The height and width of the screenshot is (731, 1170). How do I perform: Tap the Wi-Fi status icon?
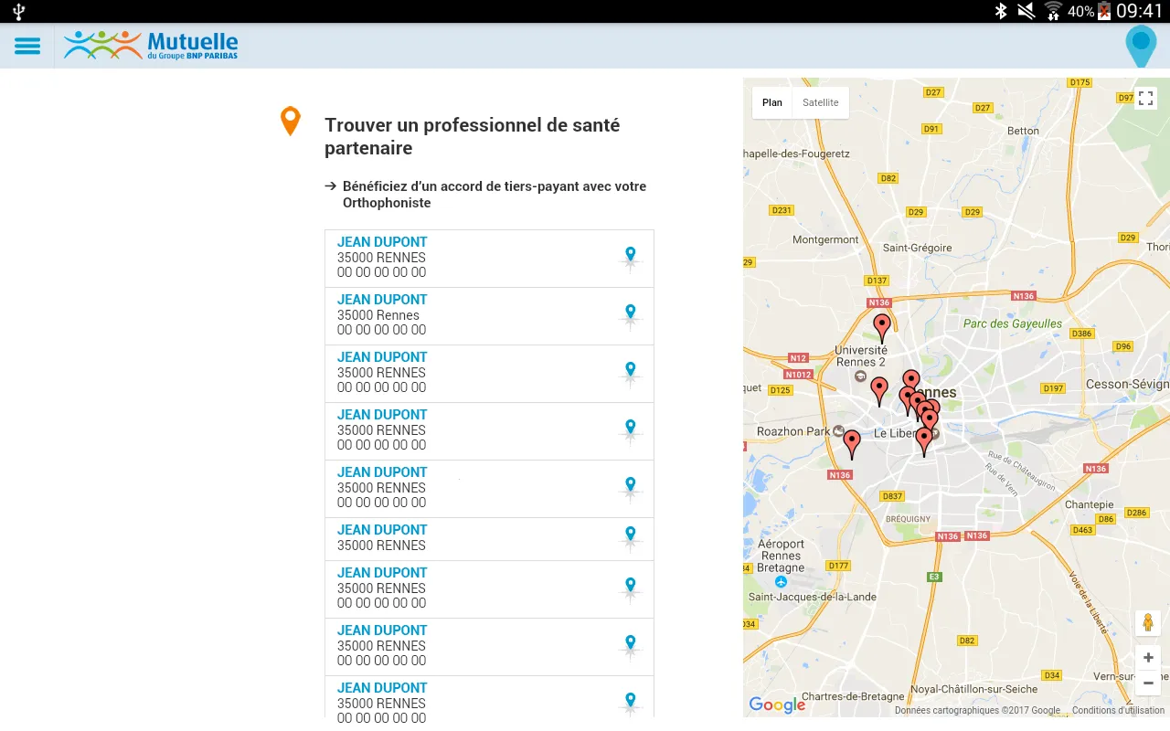point(1053,11)
